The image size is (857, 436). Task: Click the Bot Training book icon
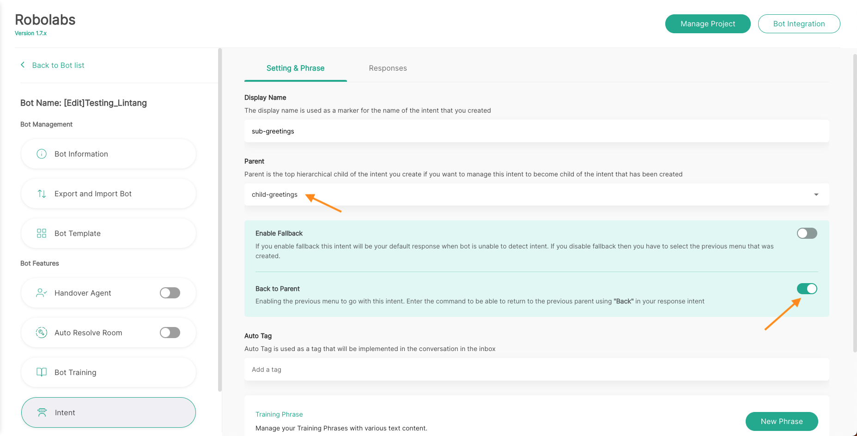[x=42, y=372]
